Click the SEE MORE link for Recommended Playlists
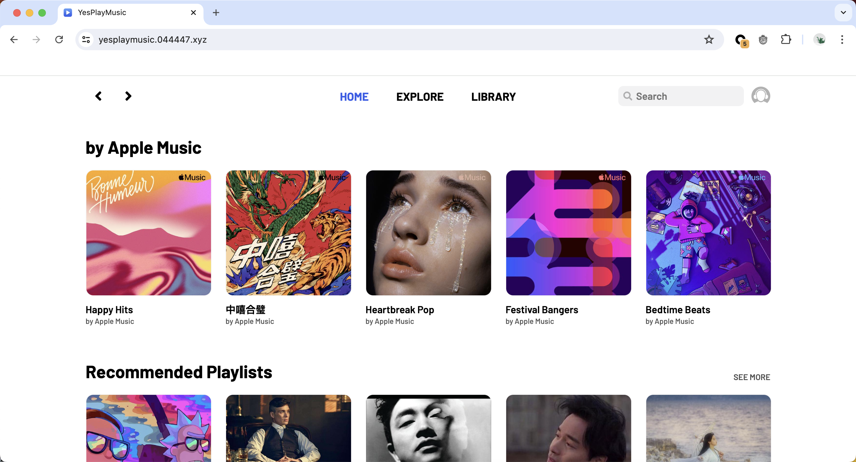Viewport: 856px width, 462px height. [752, 377]
